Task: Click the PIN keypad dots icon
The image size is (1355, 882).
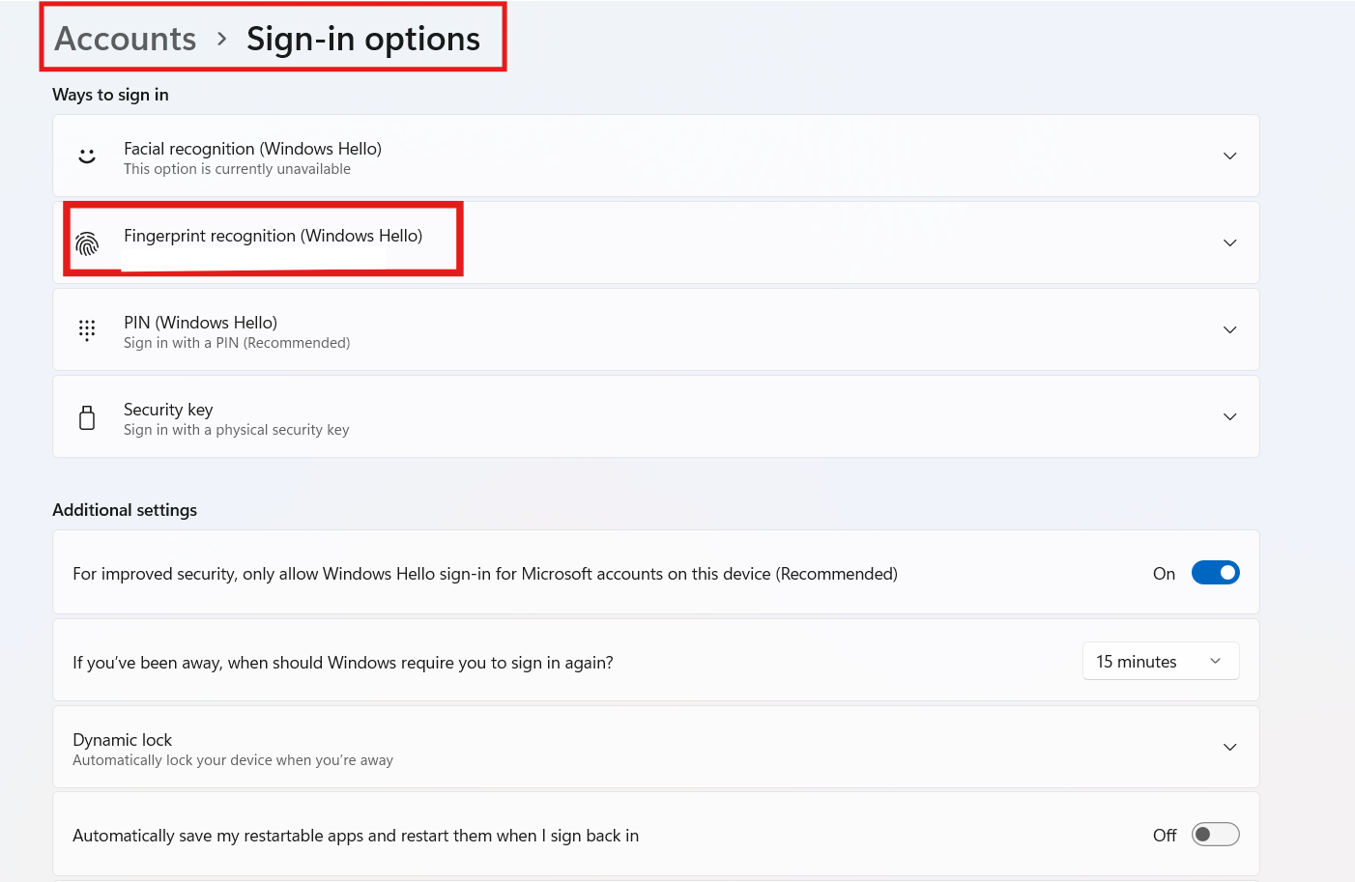Action: click(87, 330)
